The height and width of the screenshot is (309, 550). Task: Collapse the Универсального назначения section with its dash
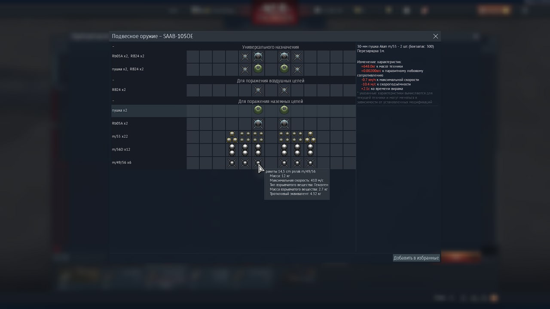point(113,46)
